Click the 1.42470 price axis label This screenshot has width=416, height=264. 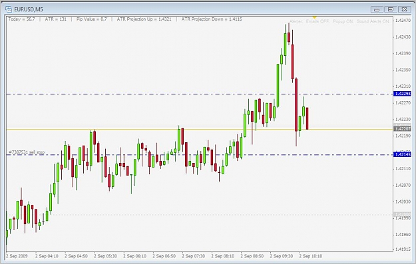(403, 21)
